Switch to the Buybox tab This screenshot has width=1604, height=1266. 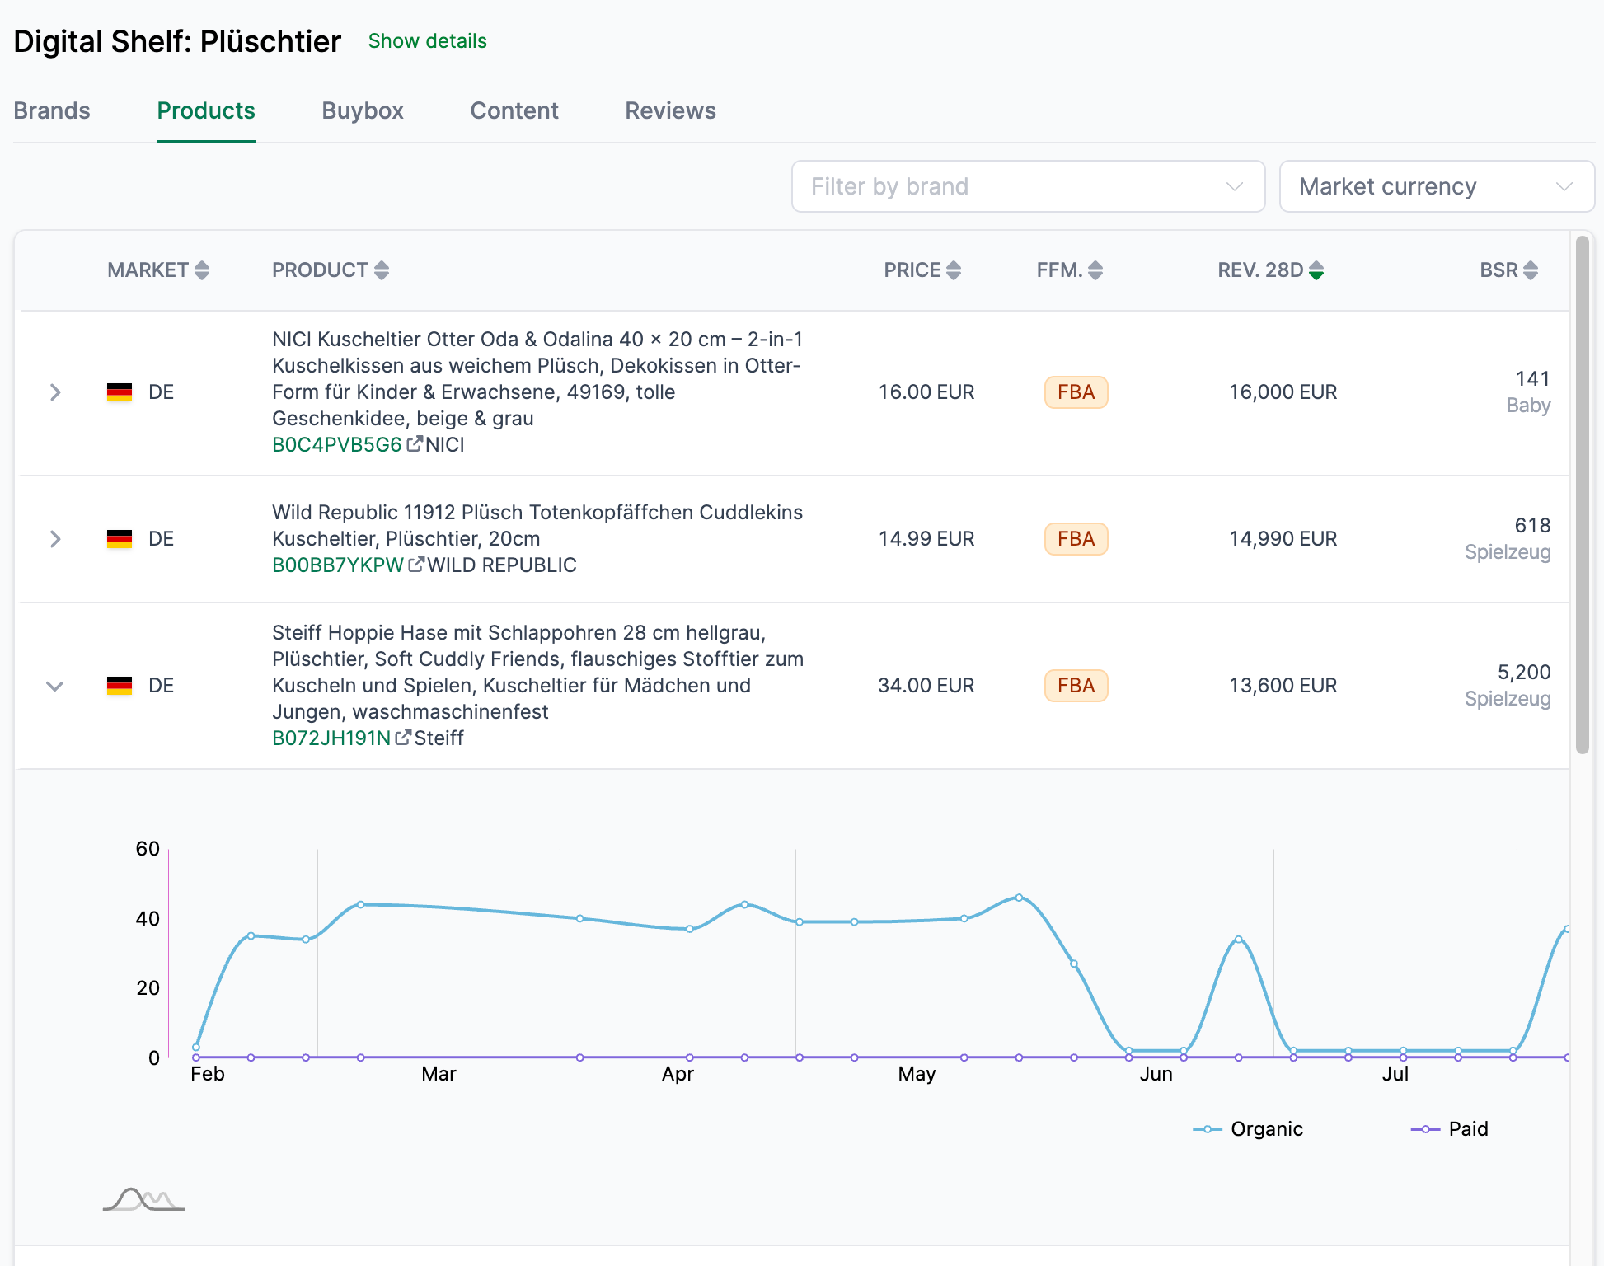362,110
